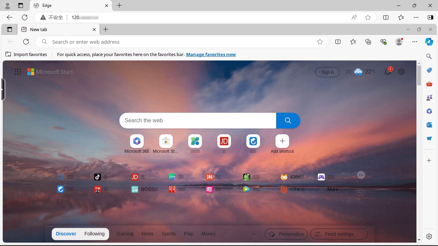Open the News feed tab
Screen dimensions: 438x246
click(147, 234)
